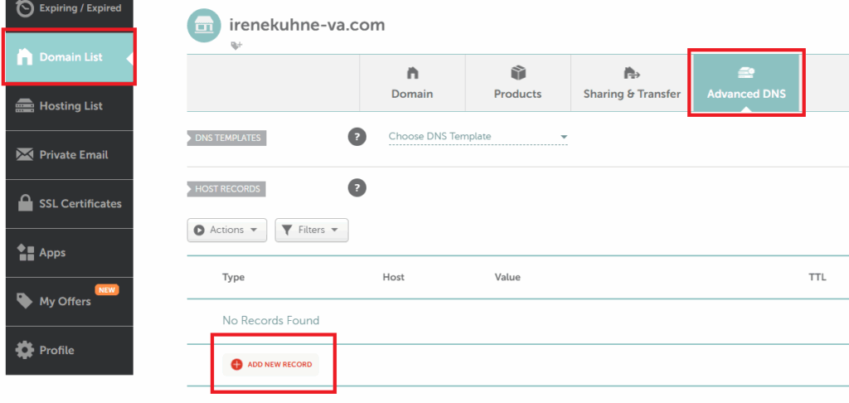Click the red plus icon for new record
Viewport: 849px width, 403px height.
[236, 364]
